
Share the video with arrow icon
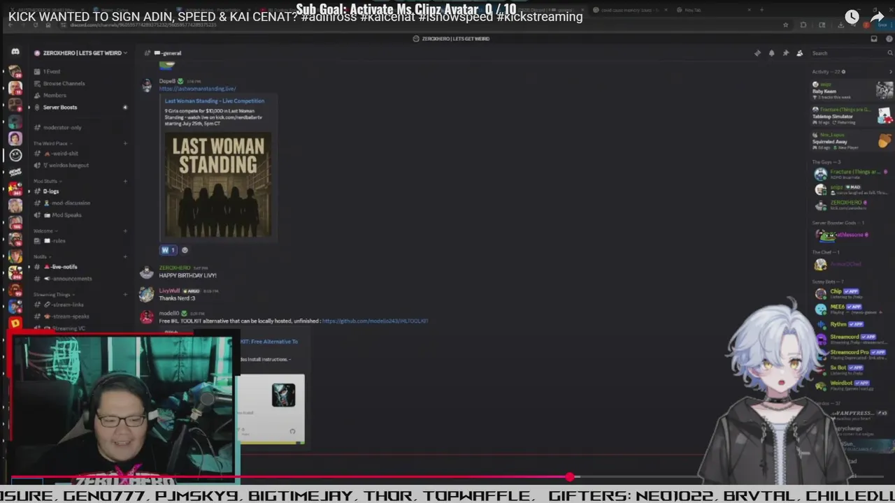(x=878, y=17)
